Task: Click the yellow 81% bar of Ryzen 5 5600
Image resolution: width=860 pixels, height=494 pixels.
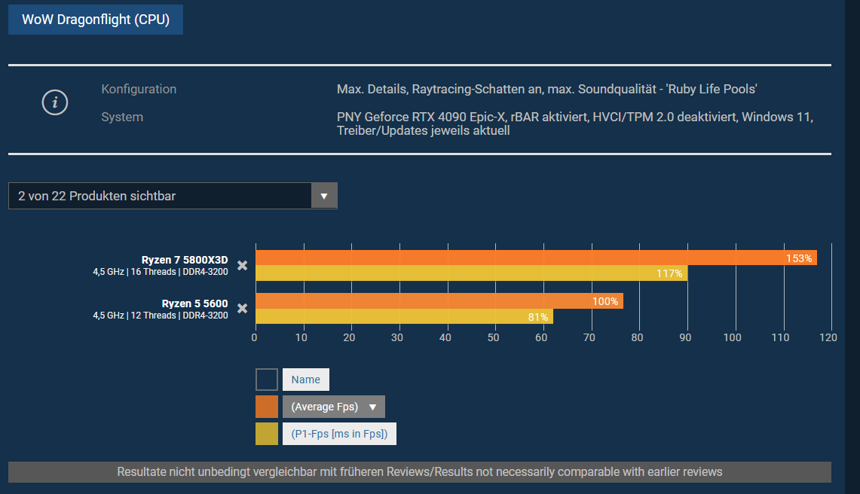Action: (x=404, y=316)
